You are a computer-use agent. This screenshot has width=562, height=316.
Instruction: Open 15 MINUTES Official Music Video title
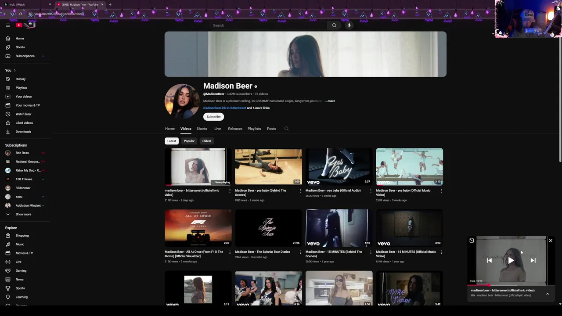(406, 254)
